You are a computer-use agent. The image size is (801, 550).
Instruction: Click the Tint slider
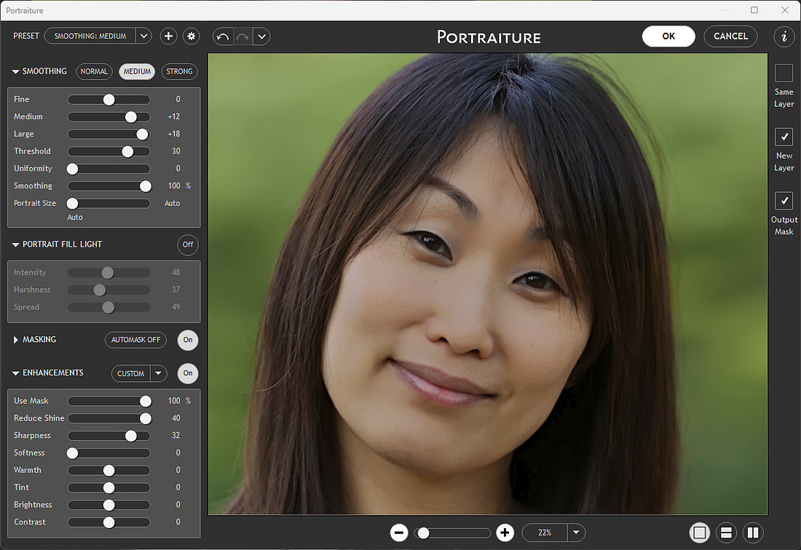[108, 487]
